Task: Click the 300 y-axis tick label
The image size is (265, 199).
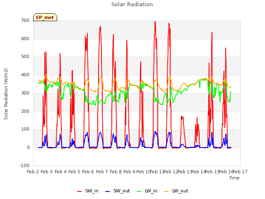Action: pos(25,93)
